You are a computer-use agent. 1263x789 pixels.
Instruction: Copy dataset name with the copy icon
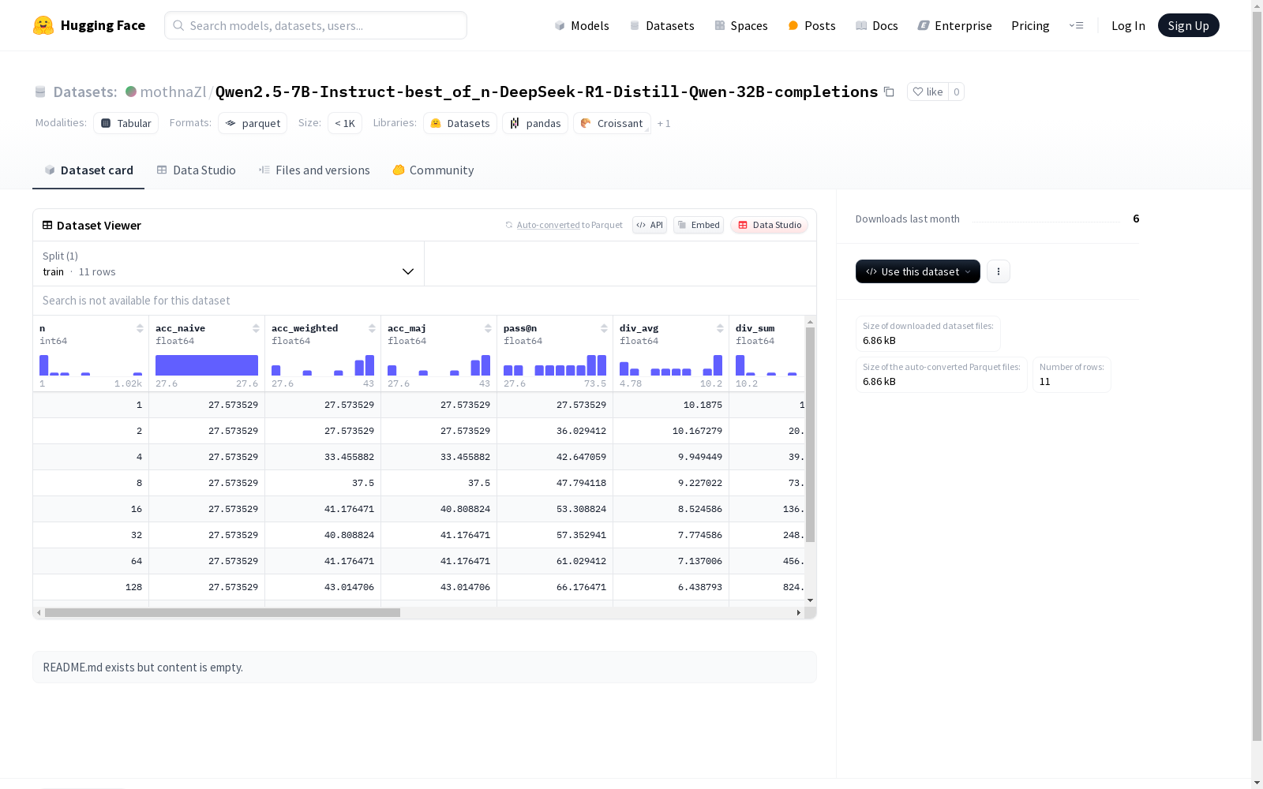(889, 92)
